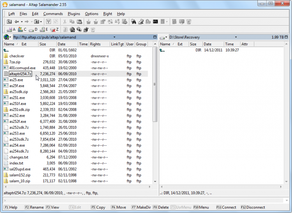Image resolution: width=292 pixels, height=213 pixels.
Task: Open Forward button history dropdown arrow
Action: pos(32,22)
